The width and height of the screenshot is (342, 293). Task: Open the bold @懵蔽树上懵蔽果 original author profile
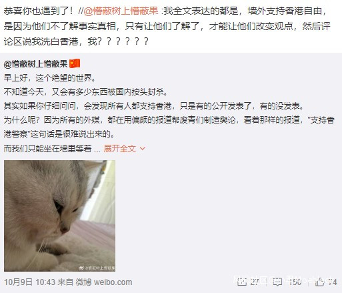point(35,64)
